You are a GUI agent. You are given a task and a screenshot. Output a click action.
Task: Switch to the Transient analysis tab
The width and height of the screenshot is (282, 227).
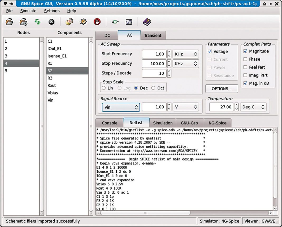[153, 35]
